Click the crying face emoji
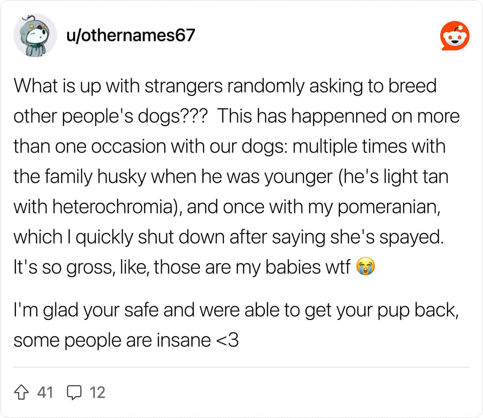Screen dimensions: 483x418 [365, 267]
